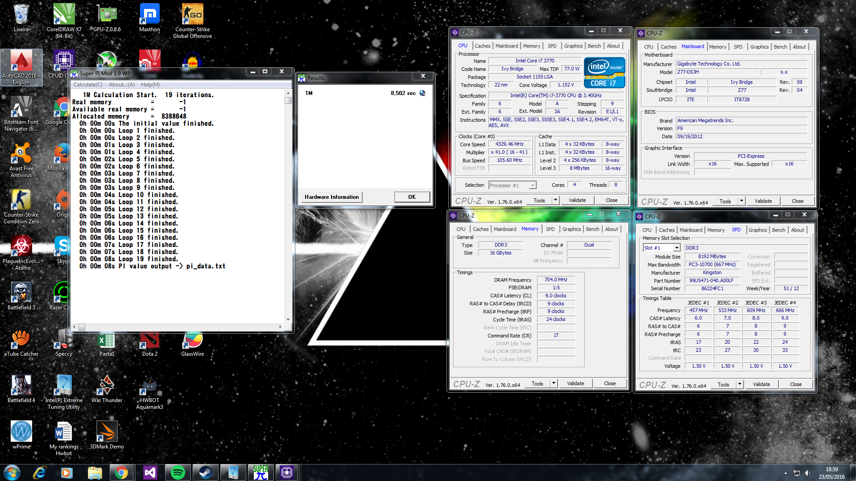Launch PlagueInc Evolved shortcut

pyautogui.click(x=21, y=253)
